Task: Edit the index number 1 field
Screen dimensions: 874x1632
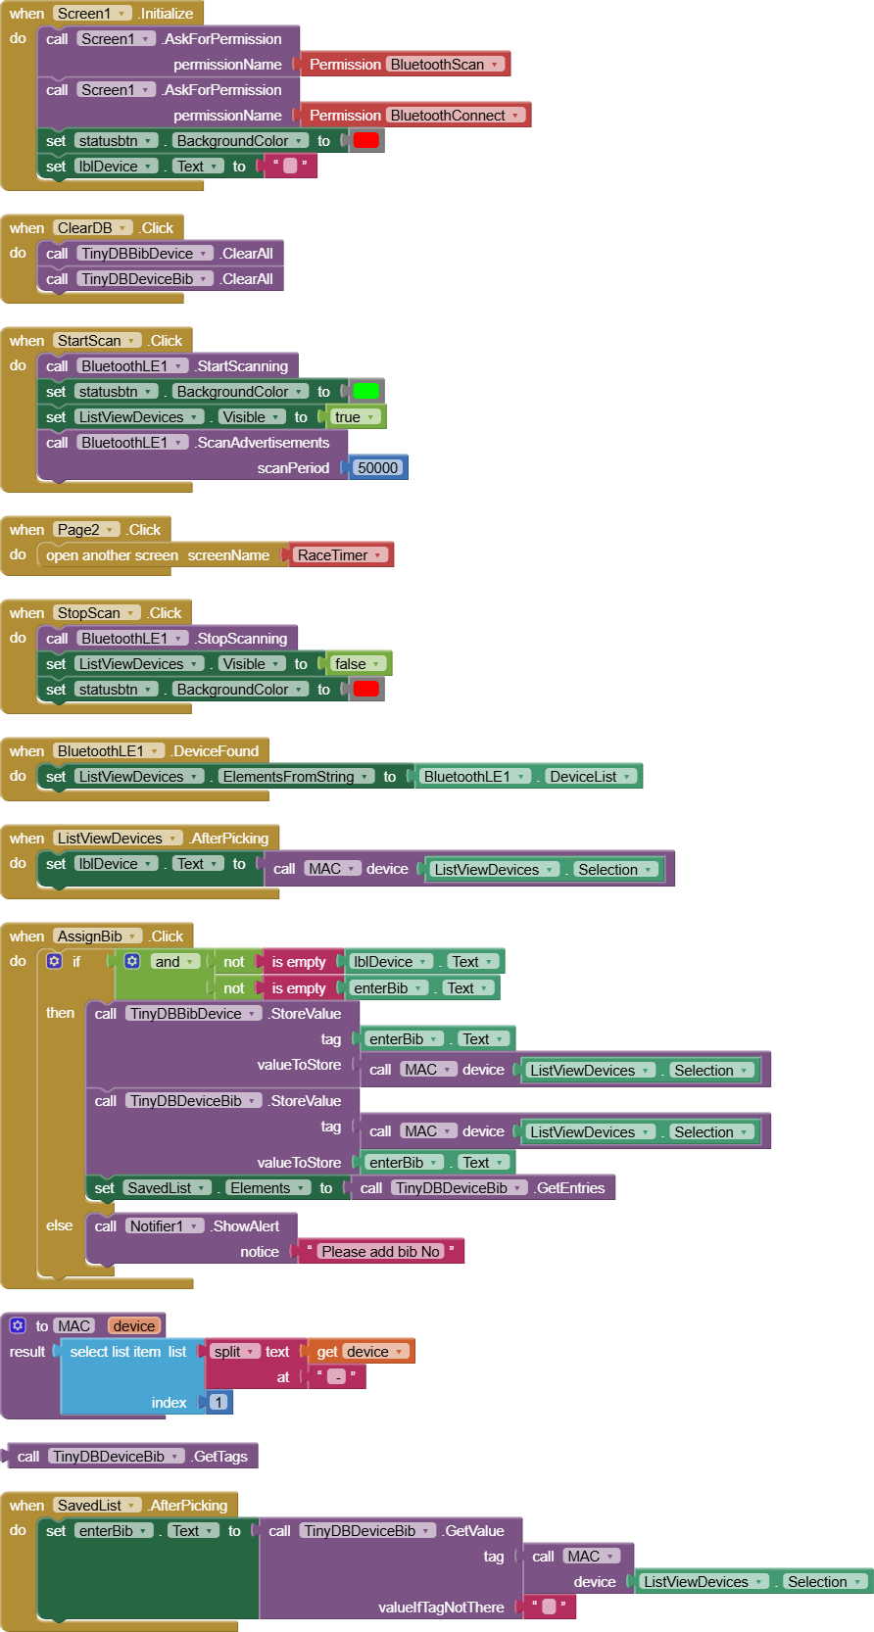Action: tap(218, 1402)
